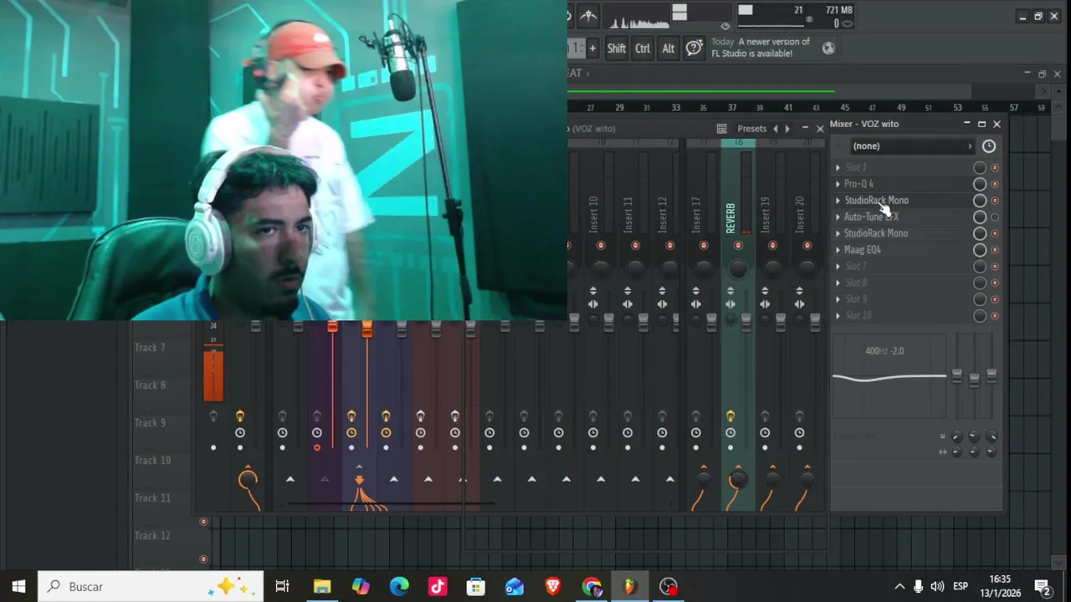Click the Shift modifier button

point(617,48)
